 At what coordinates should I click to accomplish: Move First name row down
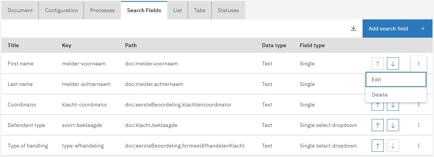point(393,64)
